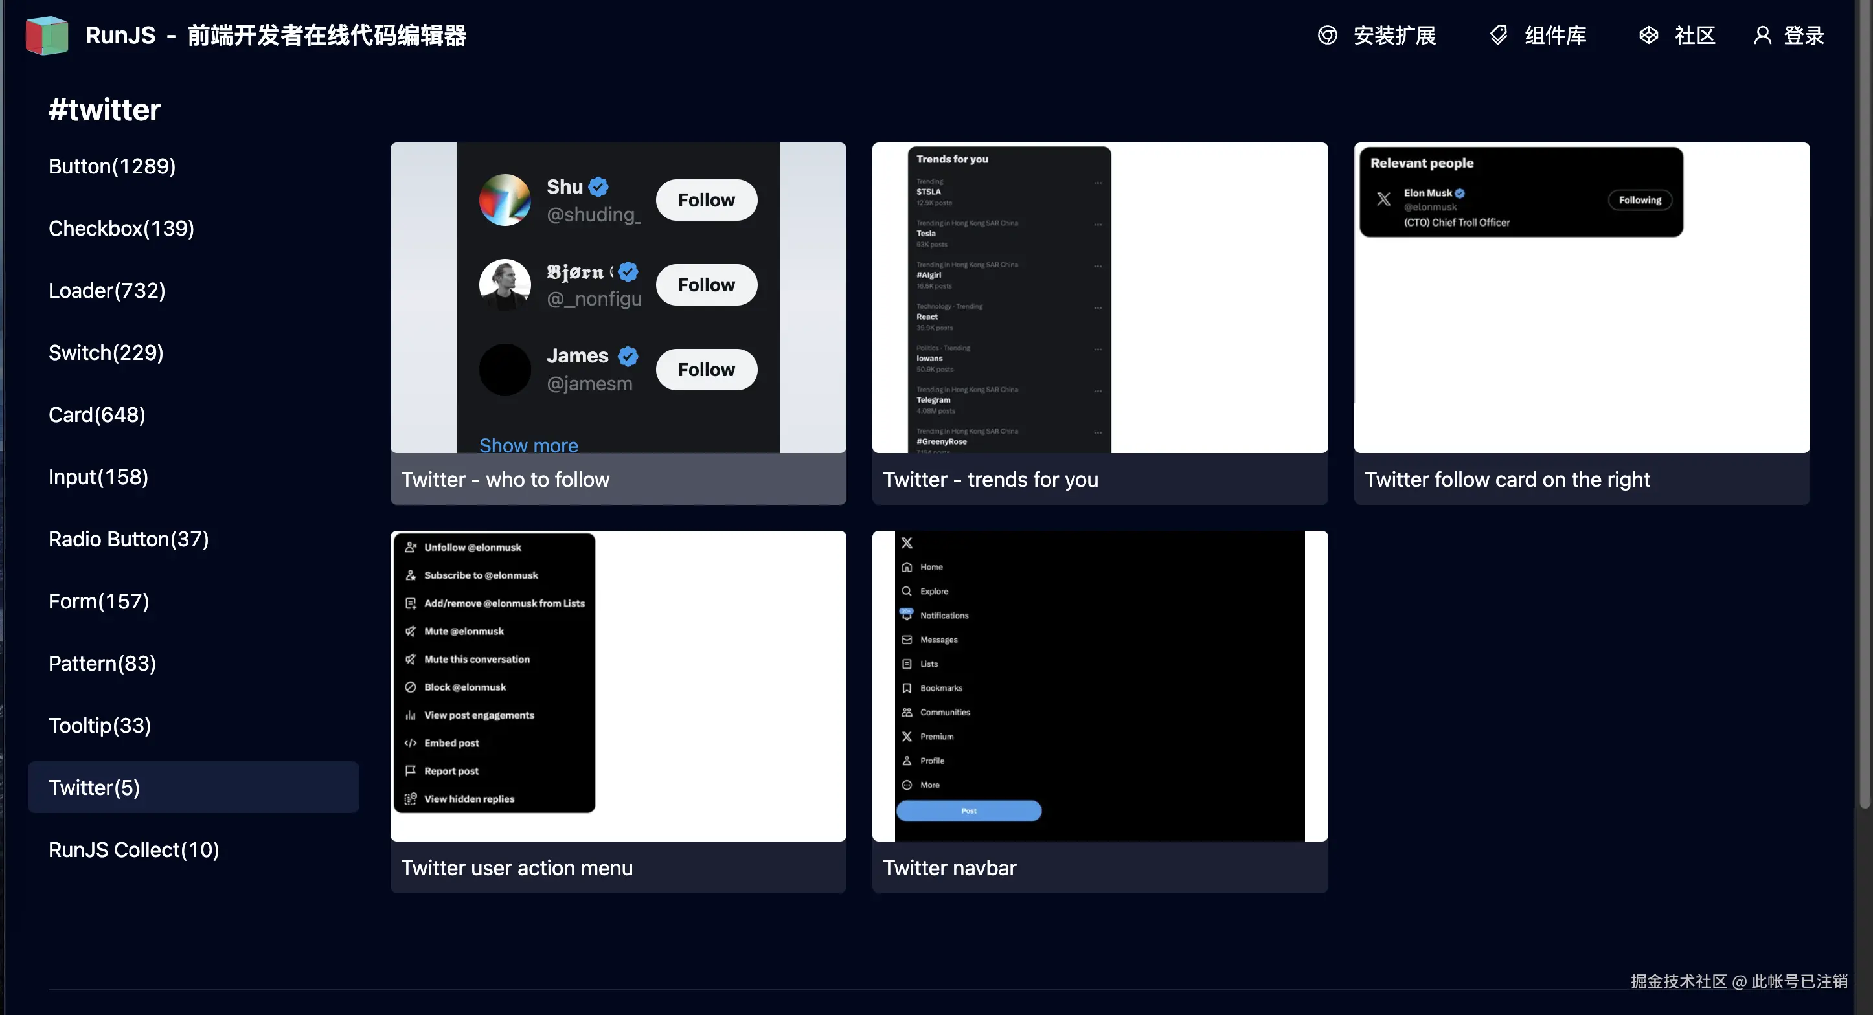The width and height of the screenshot is (1873, 1015).
Task: Click the Notifications bell icon in navbar
Action: pyautogui.click(x=907, y=615)
